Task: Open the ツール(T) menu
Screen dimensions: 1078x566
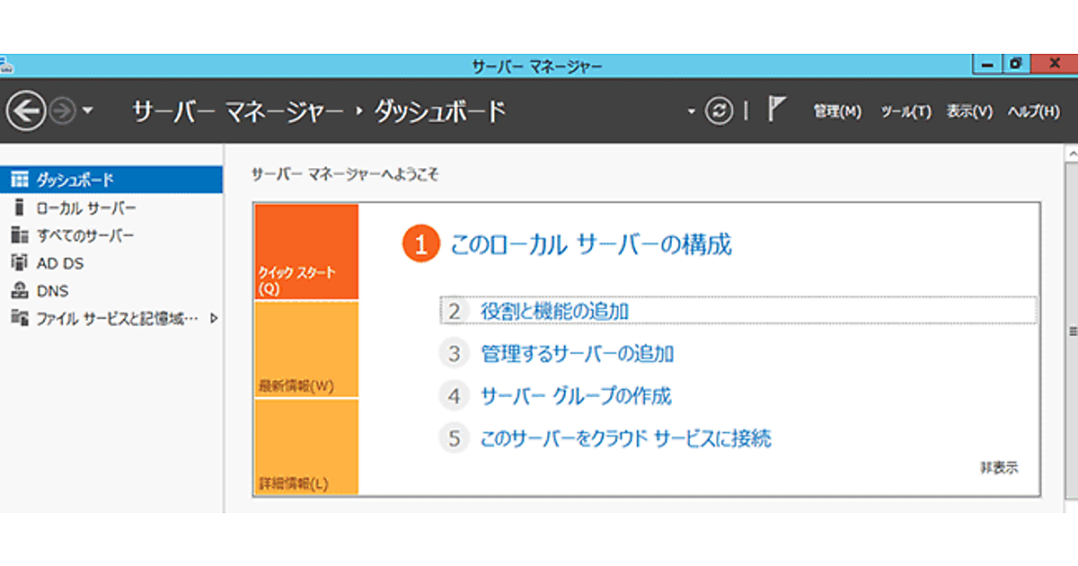Action: click(906, 111)
